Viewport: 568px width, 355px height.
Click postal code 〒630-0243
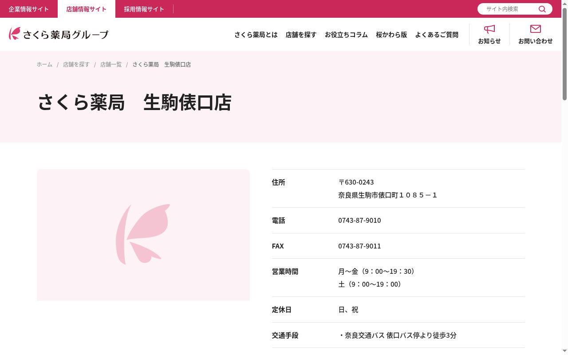356,182
